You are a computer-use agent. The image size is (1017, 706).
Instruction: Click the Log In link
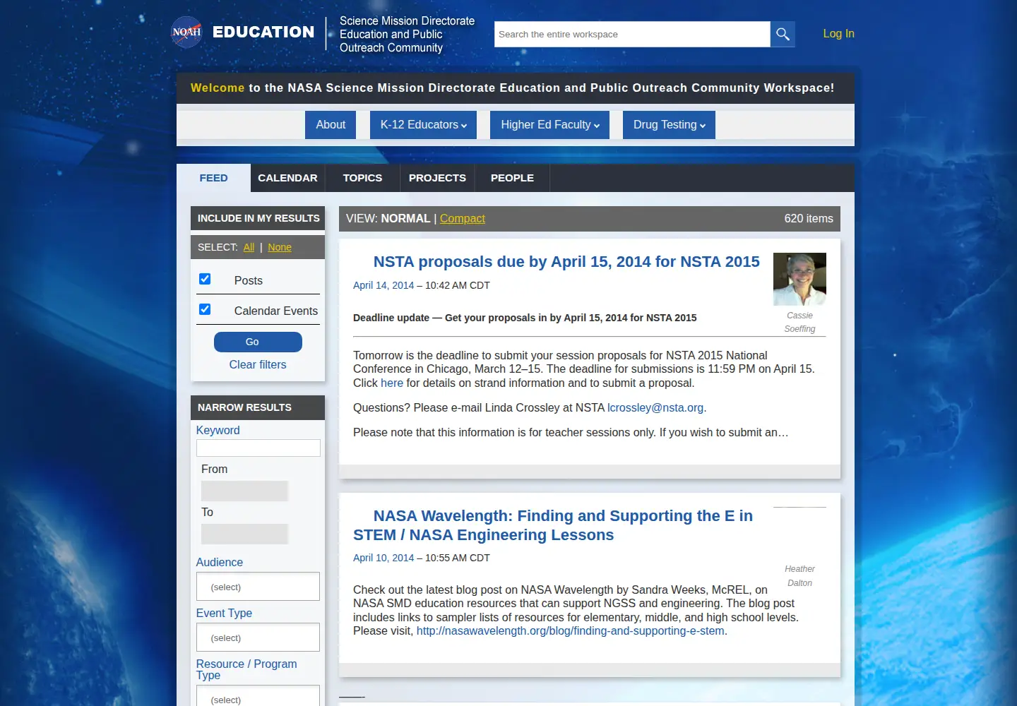pyautogui.click(x=838, y=33)
